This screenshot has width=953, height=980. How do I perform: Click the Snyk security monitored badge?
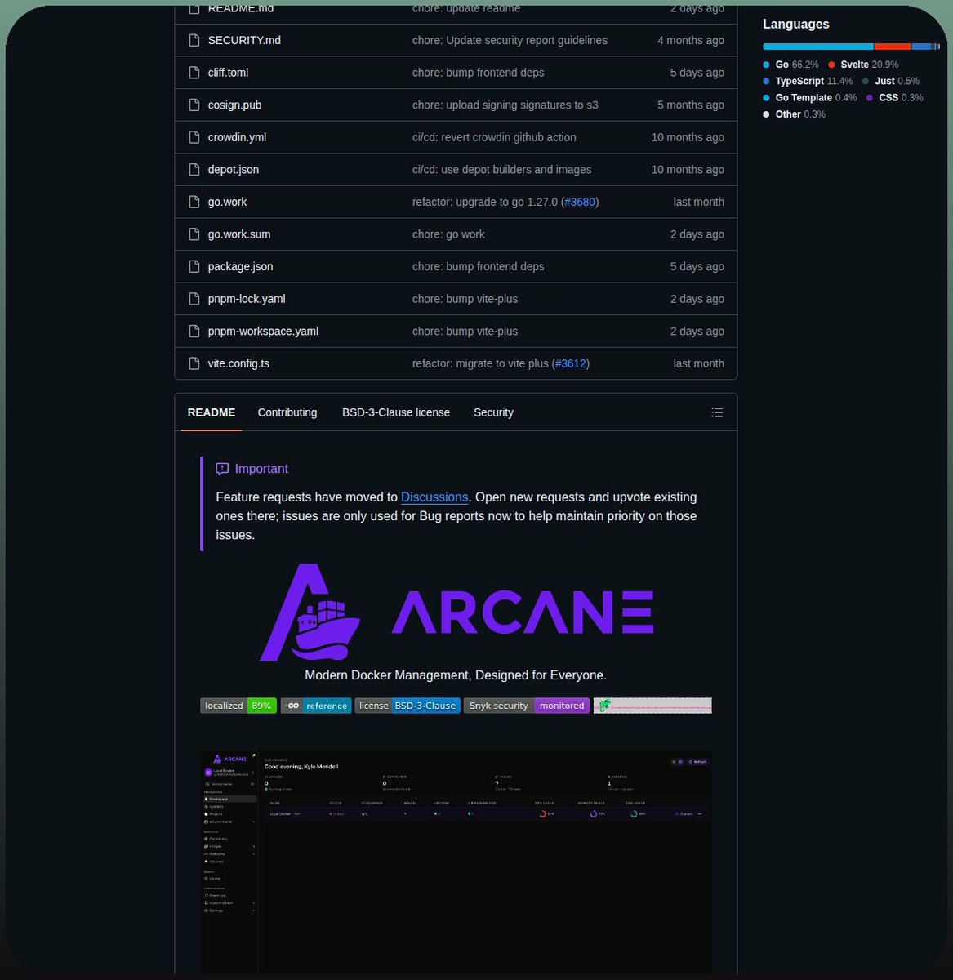click(x=527, y=706)
